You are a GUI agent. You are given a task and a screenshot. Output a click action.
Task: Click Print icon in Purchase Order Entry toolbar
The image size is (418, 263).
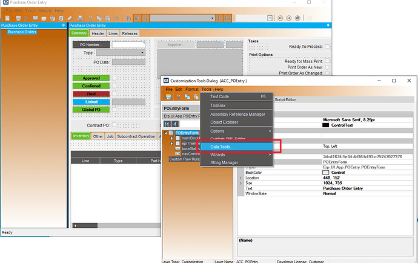pyautogui.click(x=80, y=18)
